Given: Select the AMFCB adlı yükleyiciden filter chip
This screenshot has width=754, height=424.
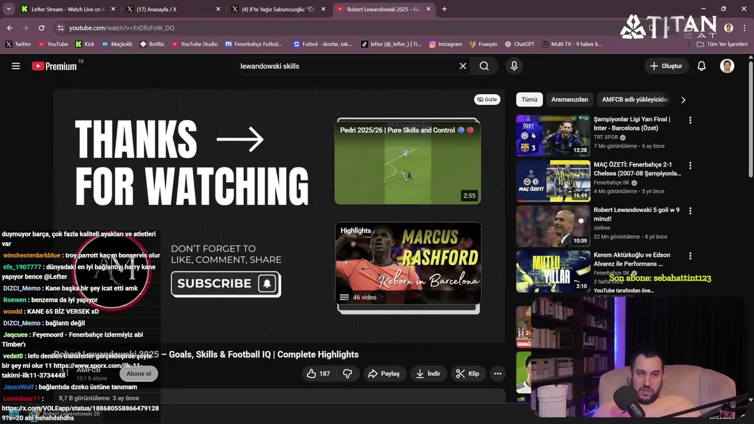Looking at the screenshot, I should (x=636, y=100).
